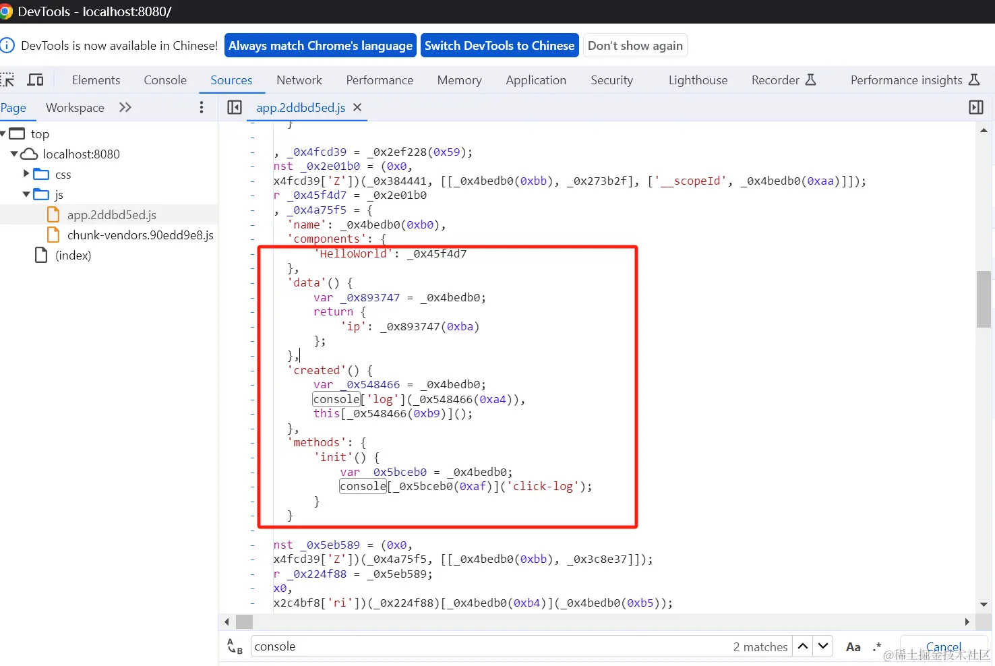Screen dimensions: 995x666
Task: Hide the navigator sidebar panel
Action: pos(235,107)
